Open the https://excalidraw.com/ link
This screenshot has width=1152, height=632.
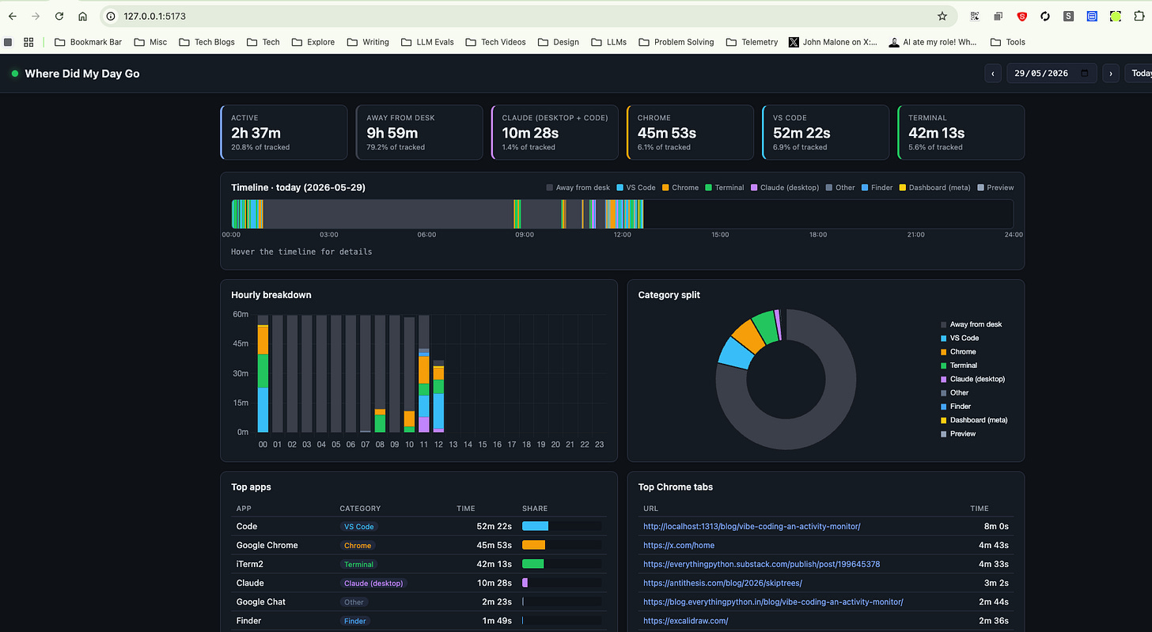(685, 621)
